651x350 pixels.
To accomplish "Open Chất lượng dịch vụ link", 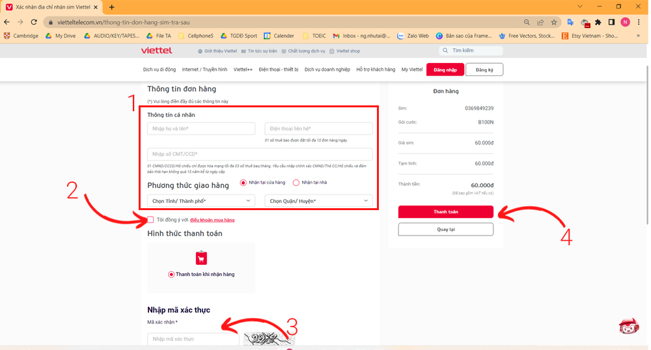I will pyautogui.click(x=303, y=51).
